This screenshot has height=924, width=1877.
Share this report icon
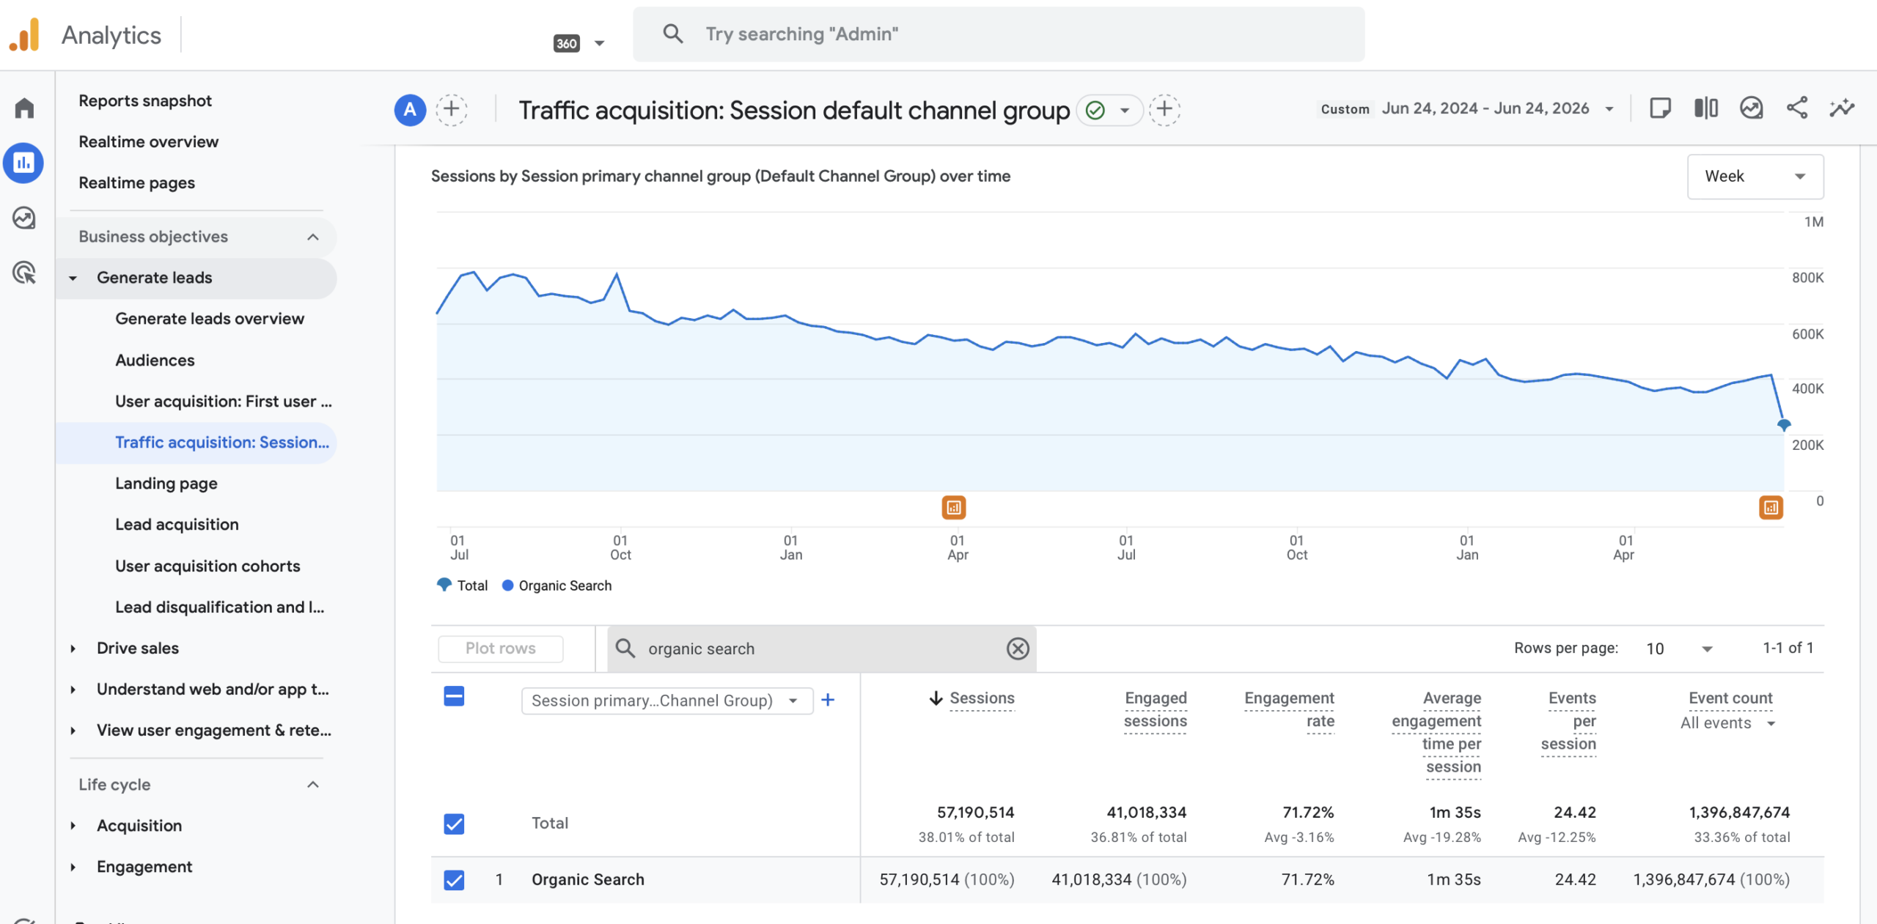point(1796,108)
